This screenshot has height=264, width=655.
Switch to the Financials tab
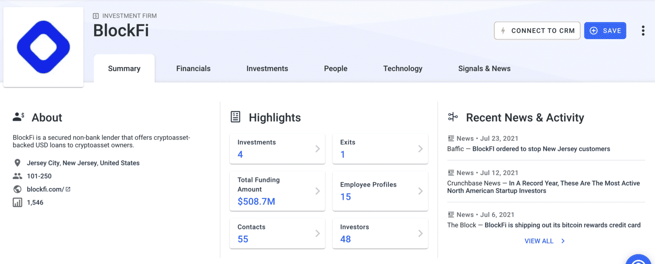pyautogui.click(x=193, y=68)
